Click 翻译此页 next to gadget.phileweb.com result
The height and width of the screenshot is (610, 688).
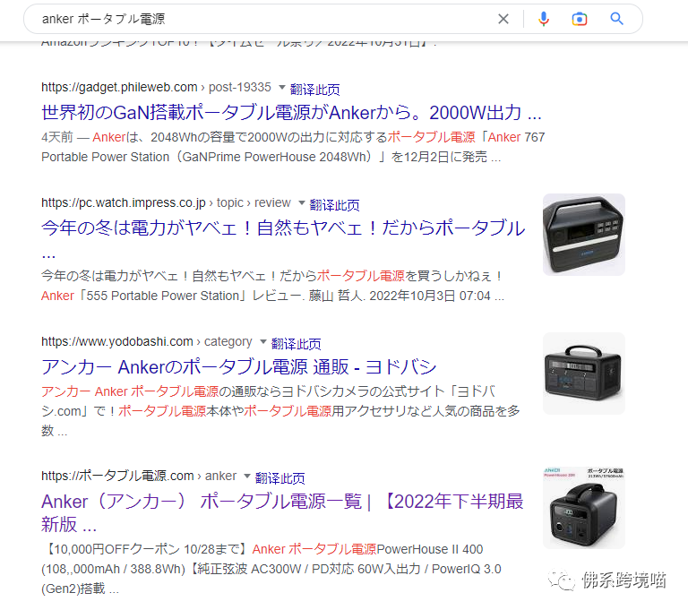(x=315, y=90)
